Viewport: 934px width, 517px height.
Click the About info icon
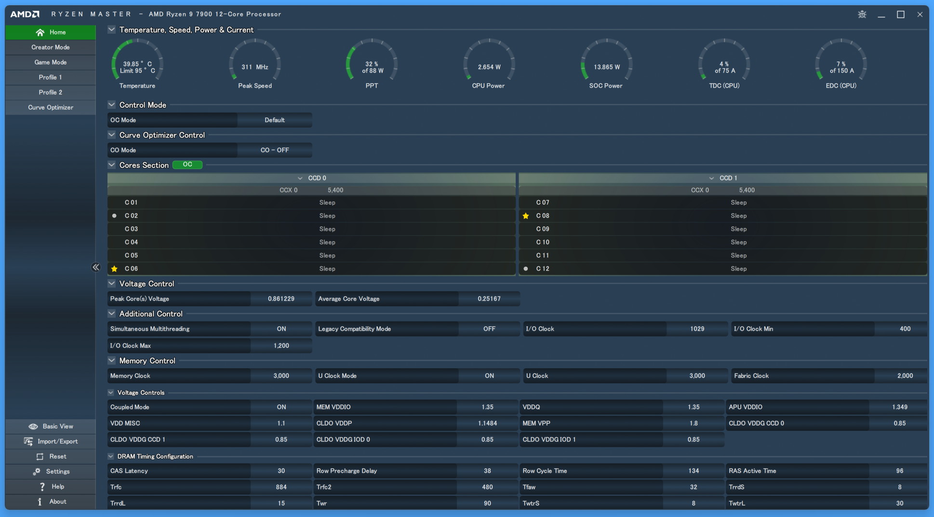[40, 502]
